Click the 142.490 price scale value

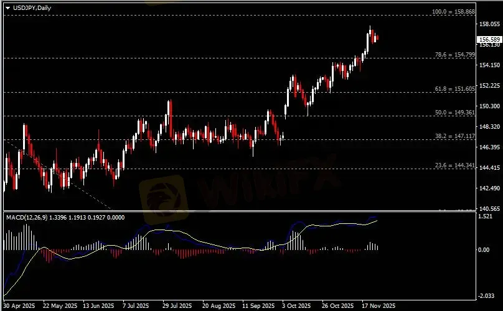click(489, 188)
